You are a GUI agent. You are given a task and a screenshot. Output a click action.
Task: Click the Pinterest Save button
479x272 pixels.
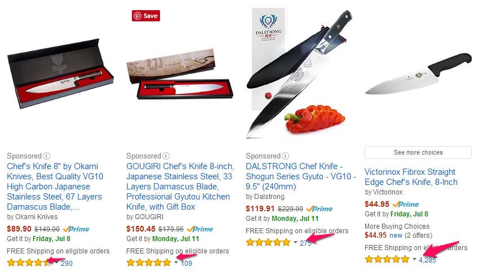click(x=146, y=16)
